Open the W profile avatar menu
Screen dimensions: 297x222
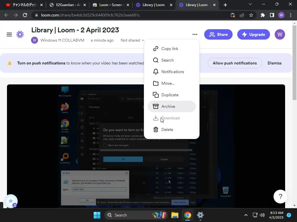coord(280,34)
